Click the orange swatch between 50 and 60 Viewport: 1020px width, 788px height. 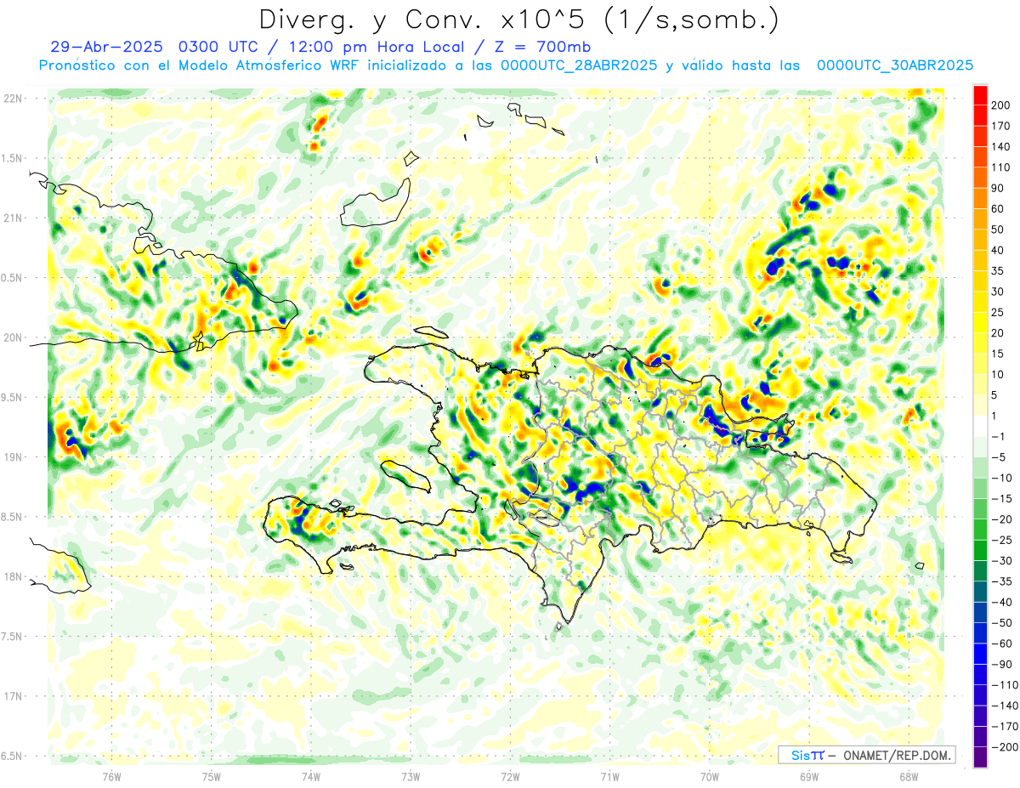tap(980, 219)
